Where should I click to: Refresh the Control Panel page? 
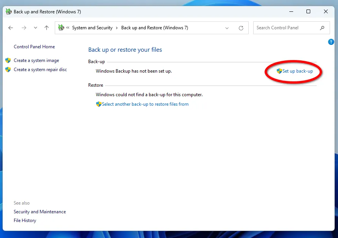point(241,27)
